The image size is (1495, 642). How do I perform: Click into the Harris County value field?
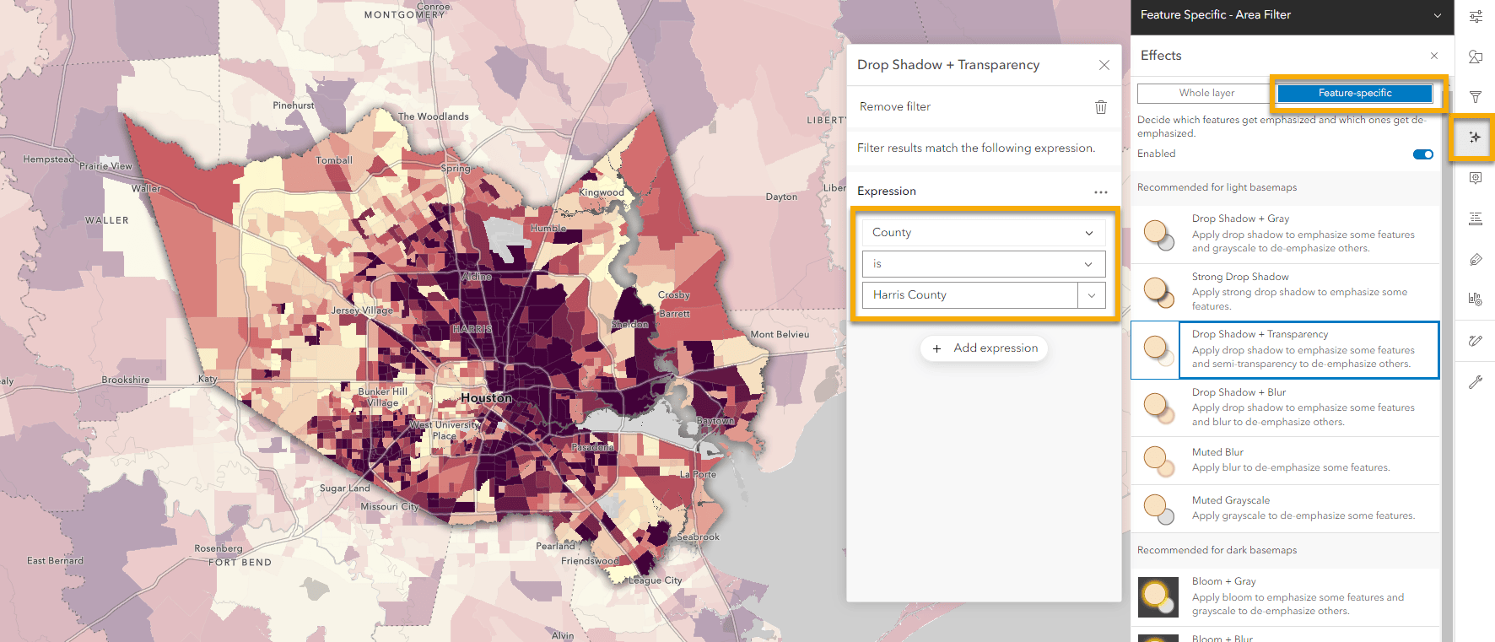pyautogui.click(x=970, y=295)
